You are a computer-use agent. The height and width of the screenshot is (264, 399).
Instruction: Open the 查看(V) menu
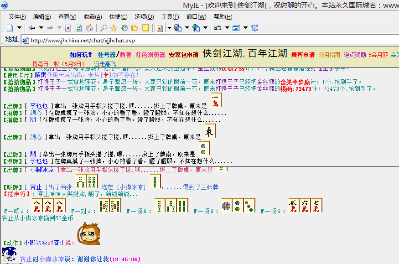point(67,17)
